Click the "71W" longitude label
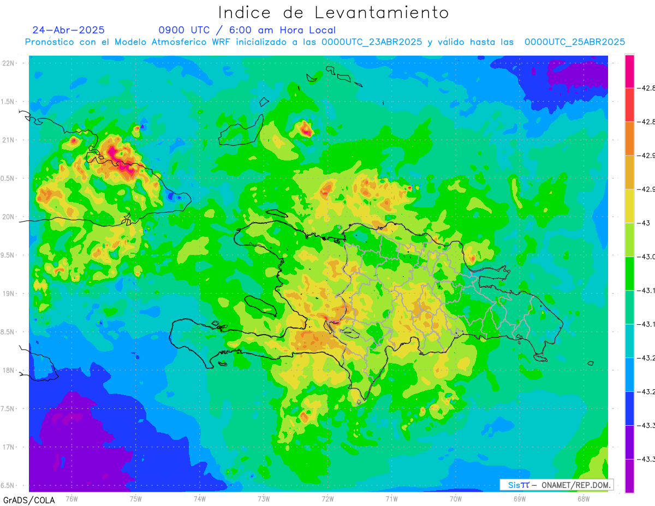655x506 pixels. pyautogui.click(x=391, y=498)
